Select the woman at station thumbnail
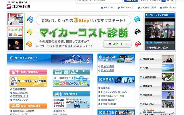The width and height of the screenshot is (184, 115). coord(15,19)
